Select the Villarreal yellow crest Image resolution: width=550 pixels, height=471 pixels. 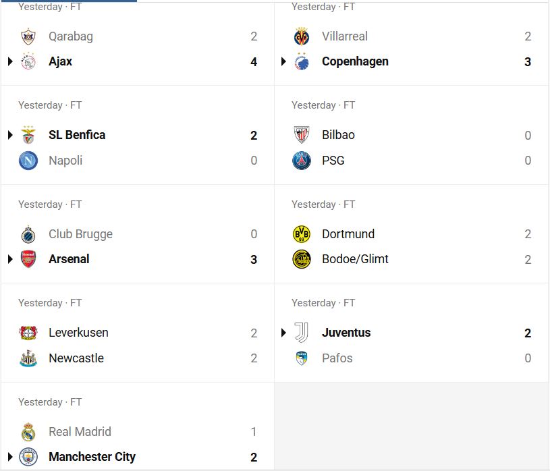coord(302,36)
